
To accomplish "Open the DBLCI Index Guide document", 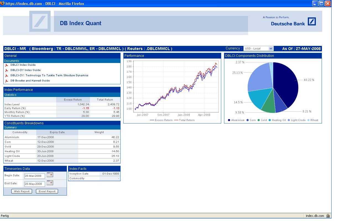I will [x=23, y=65].
